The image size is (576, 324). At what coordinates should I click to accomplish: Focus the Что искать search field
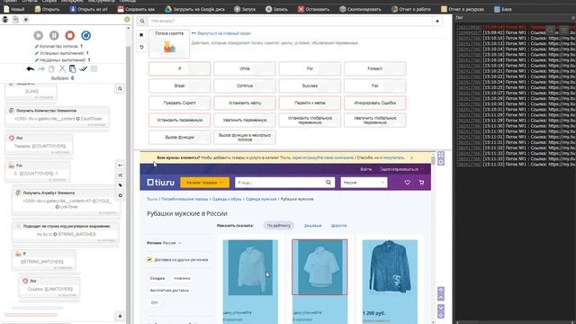290,22
